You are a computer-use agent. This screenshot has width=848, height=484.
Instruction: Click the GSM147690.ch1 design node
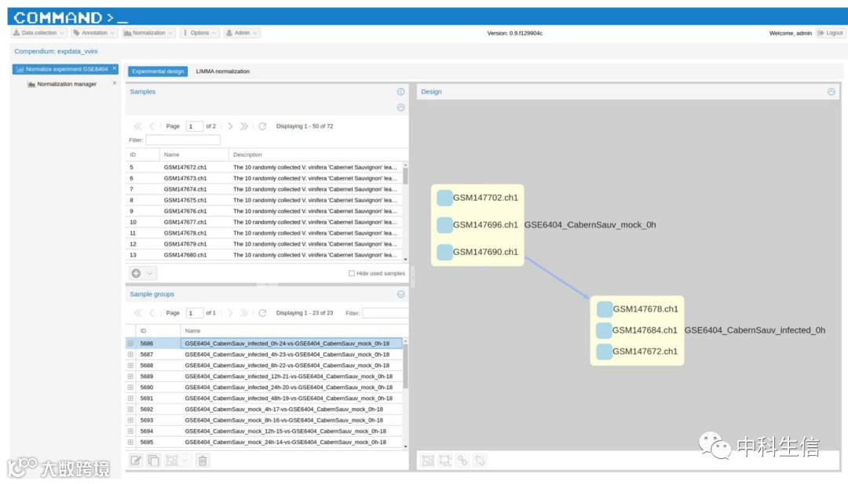coord(477,252)
